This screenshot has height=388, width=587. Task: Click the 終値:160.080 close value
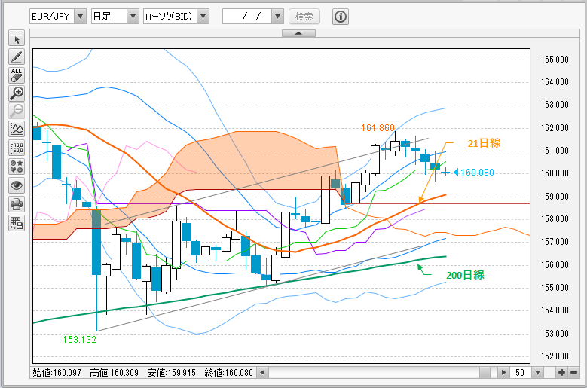229,373
